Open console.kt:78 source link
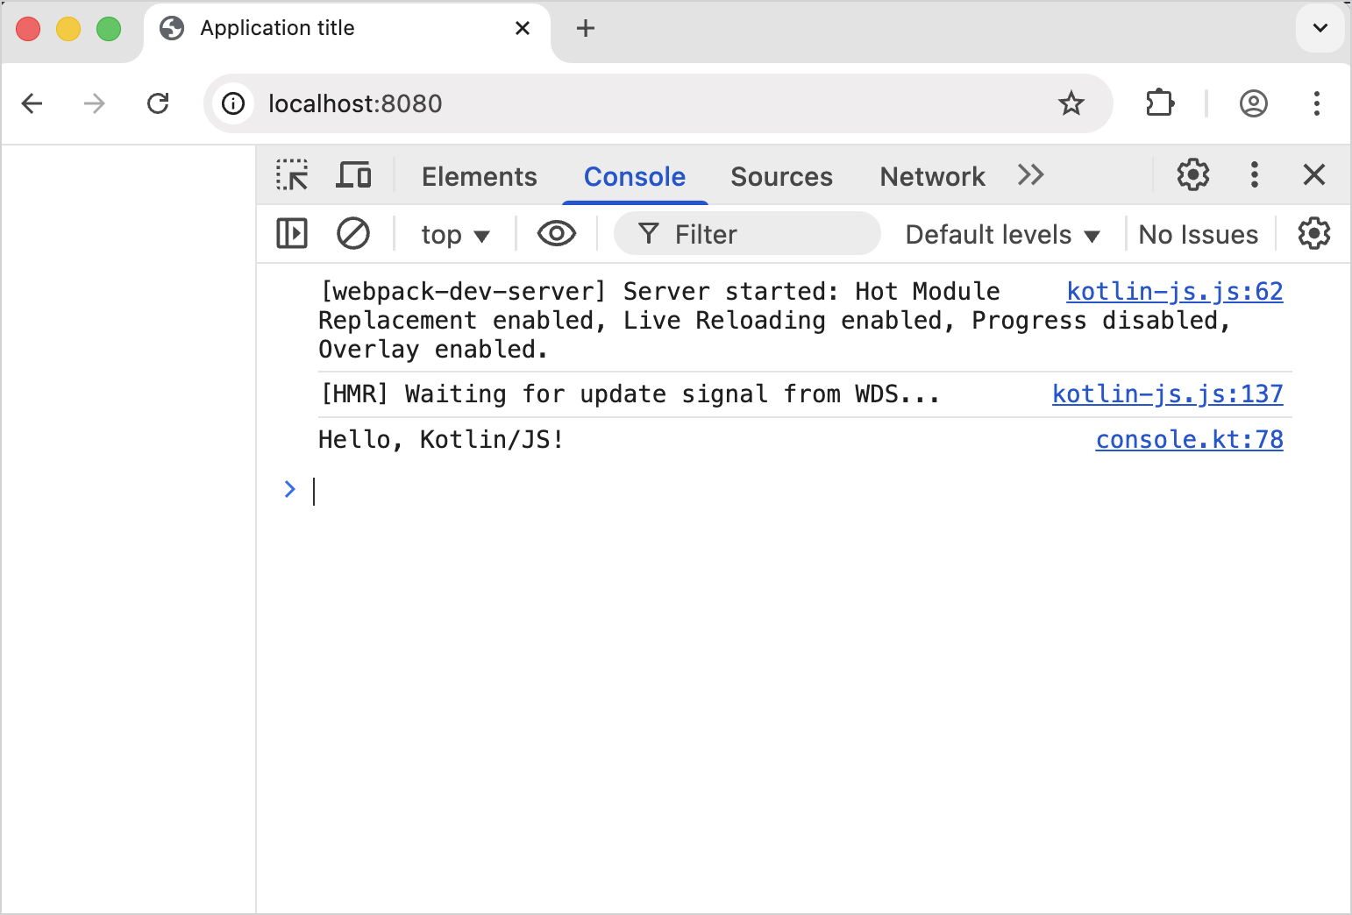 pyautogui.click(x=1189, y=439)
